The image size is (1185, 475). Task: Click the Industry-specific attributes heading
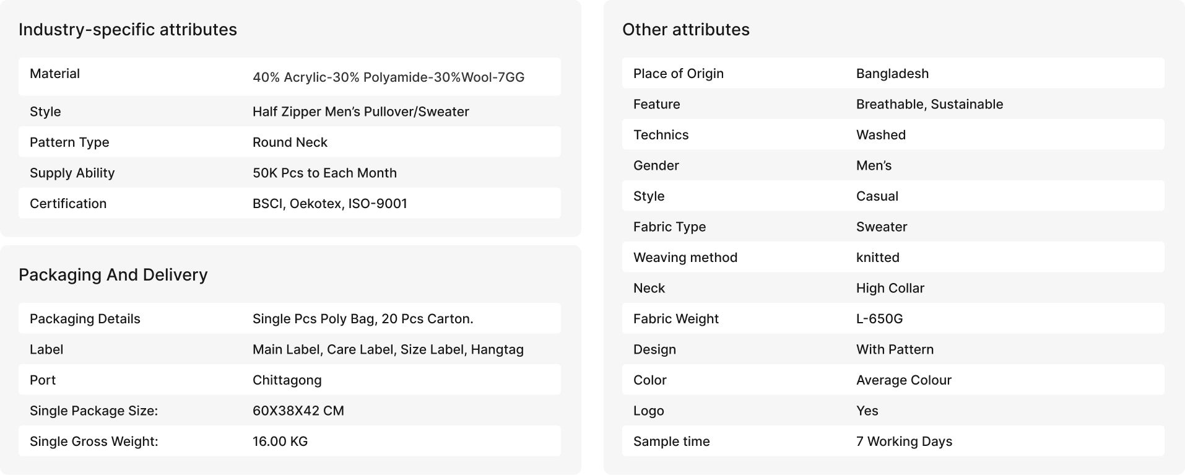click(128, 30)
